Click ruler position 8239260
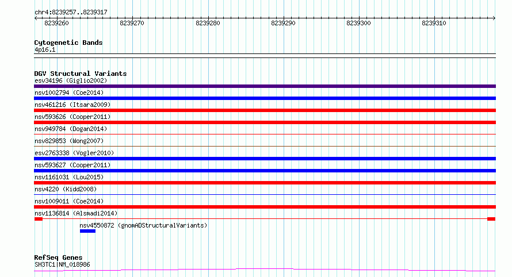Screen dimensions: 512x277 pos(57,23)
